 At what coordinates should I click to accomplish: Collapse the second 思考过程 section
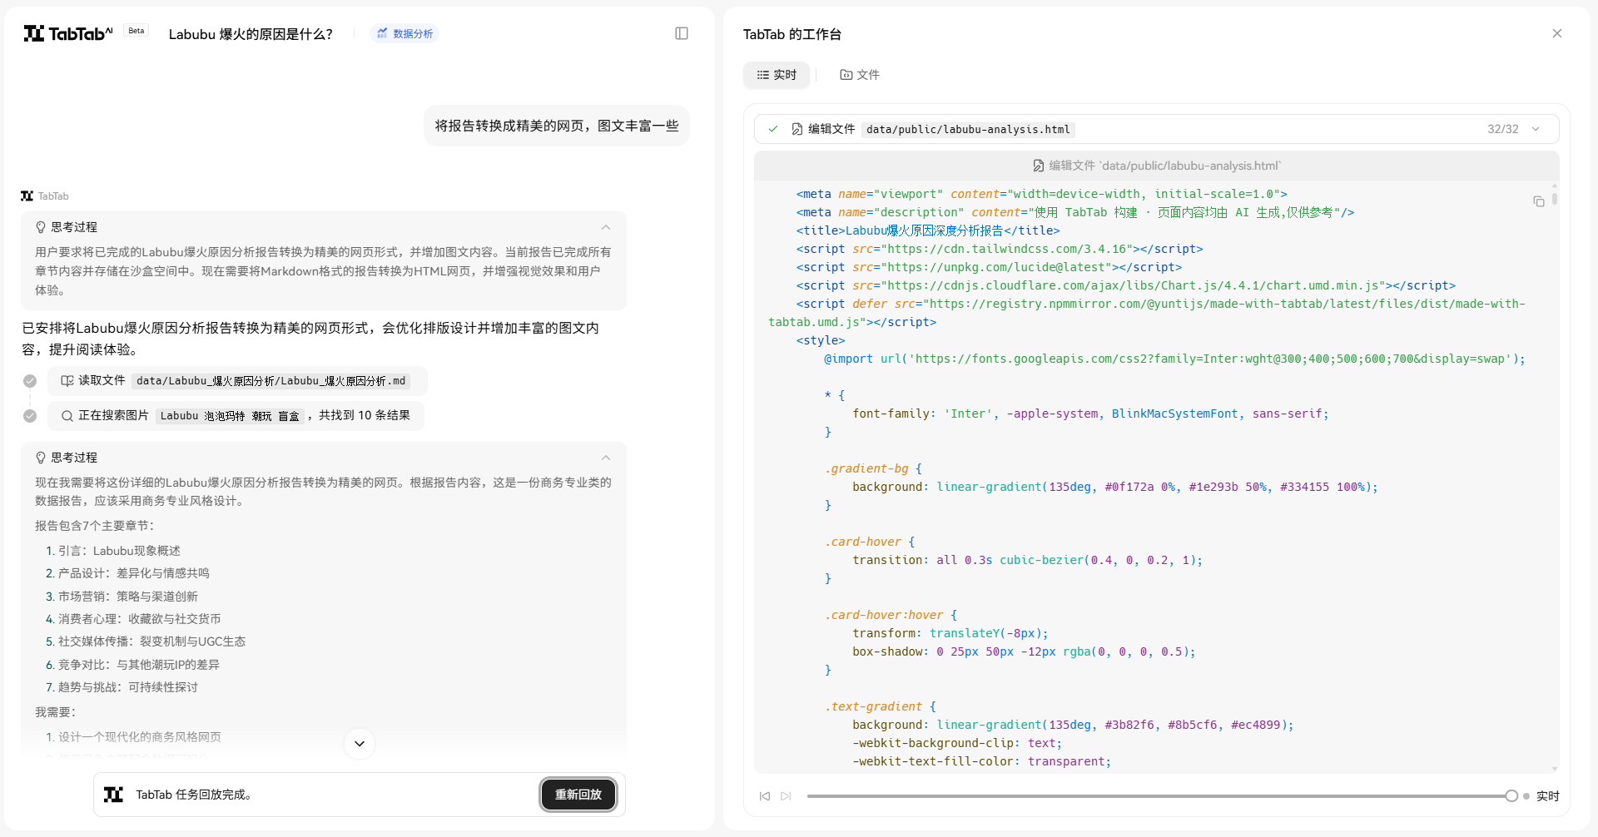click(606, 458)
